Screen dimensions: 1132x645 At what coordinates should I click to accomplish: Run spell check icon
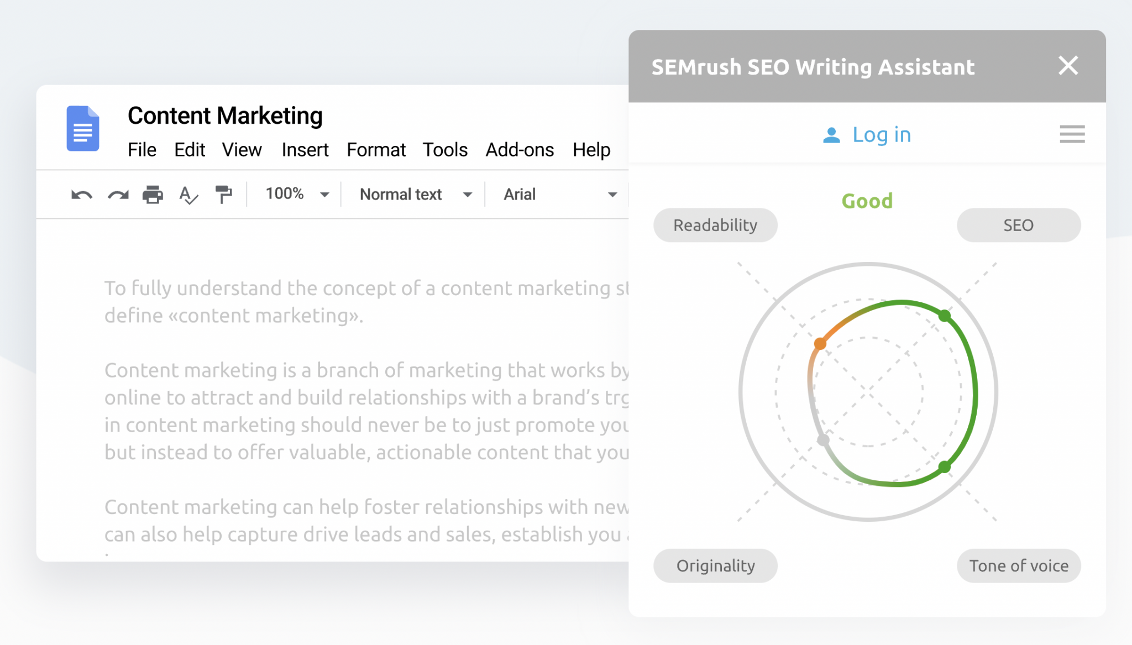point(188,195)
